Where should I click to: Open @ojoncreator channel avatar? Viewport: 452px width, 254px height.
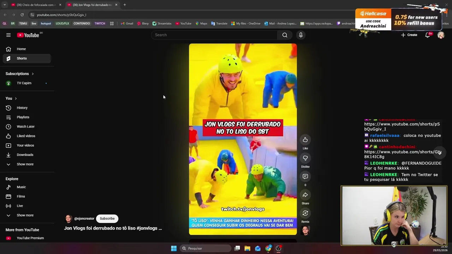[x=69, y=219]
